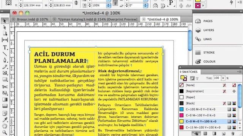The height and width of the screenshot is (136, 243).
Task: Choose the Pencil tool
Action: [5, 66]
